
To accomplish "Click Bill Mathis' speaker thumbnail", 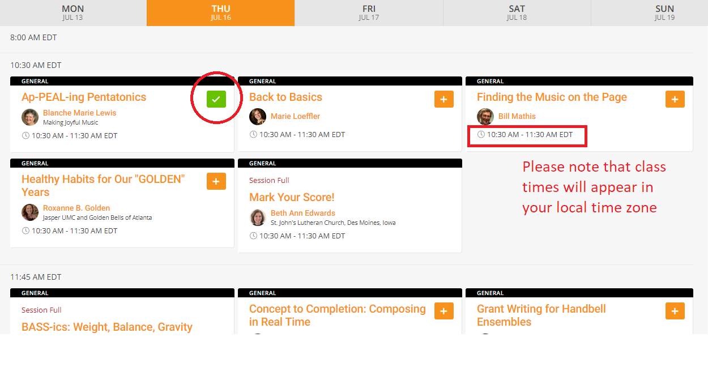I will click(485, 117).
